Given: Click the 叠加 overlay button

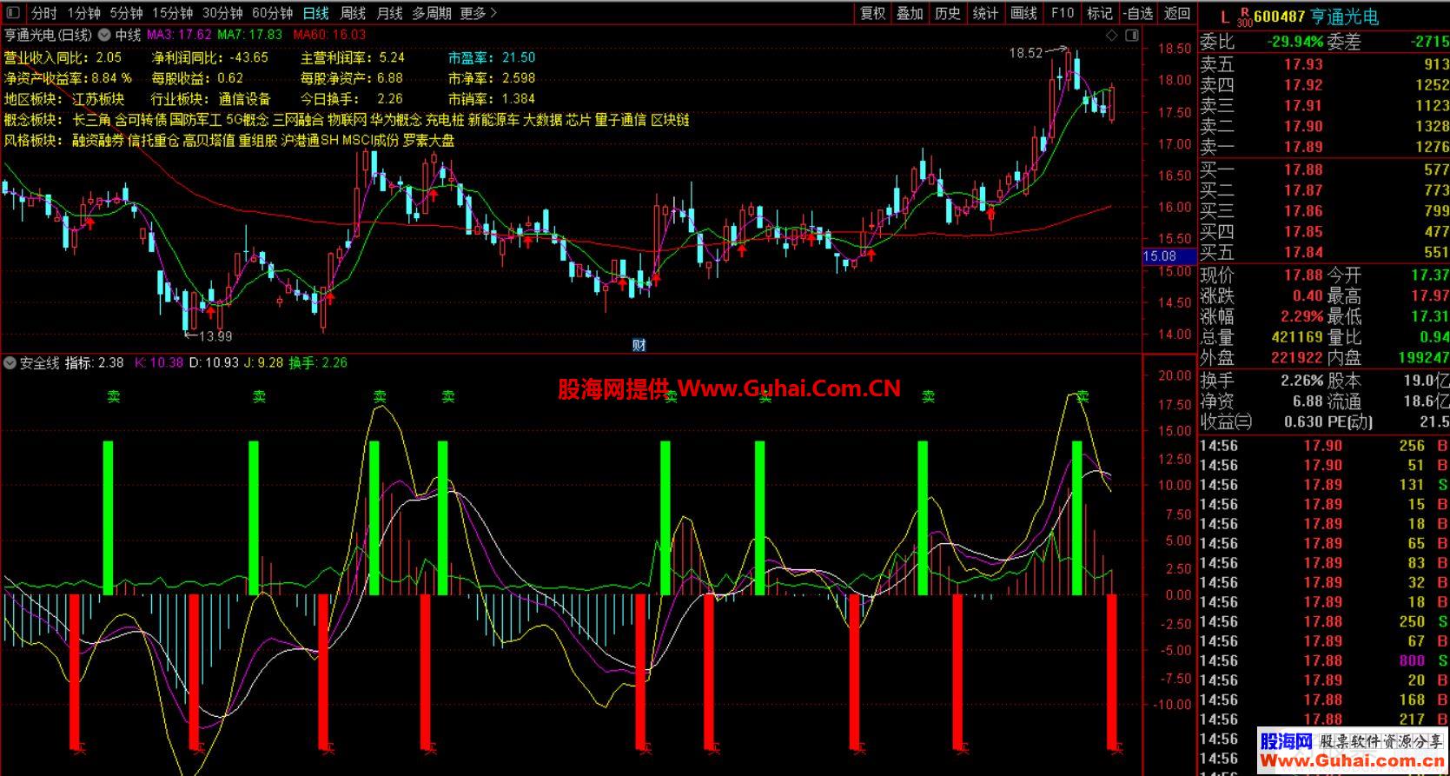Looking at the screenshot, I should [910, 13].
